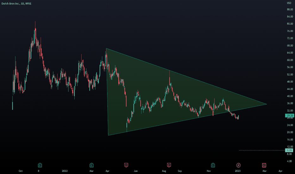Open the red earnings marker near the Aug label
This screenshot has width=295, height=174.
pos(169,165)
